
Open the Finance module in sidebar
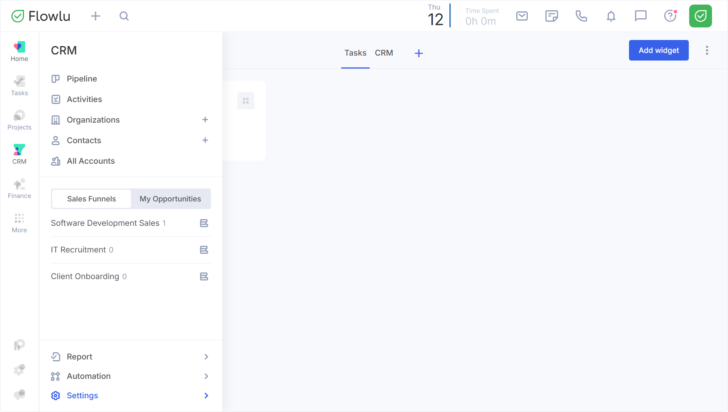pyautogui.click(x=19, y=189)
